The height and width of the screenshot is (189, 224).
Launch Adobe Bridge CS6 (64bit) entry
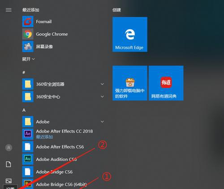pos(61,185)
